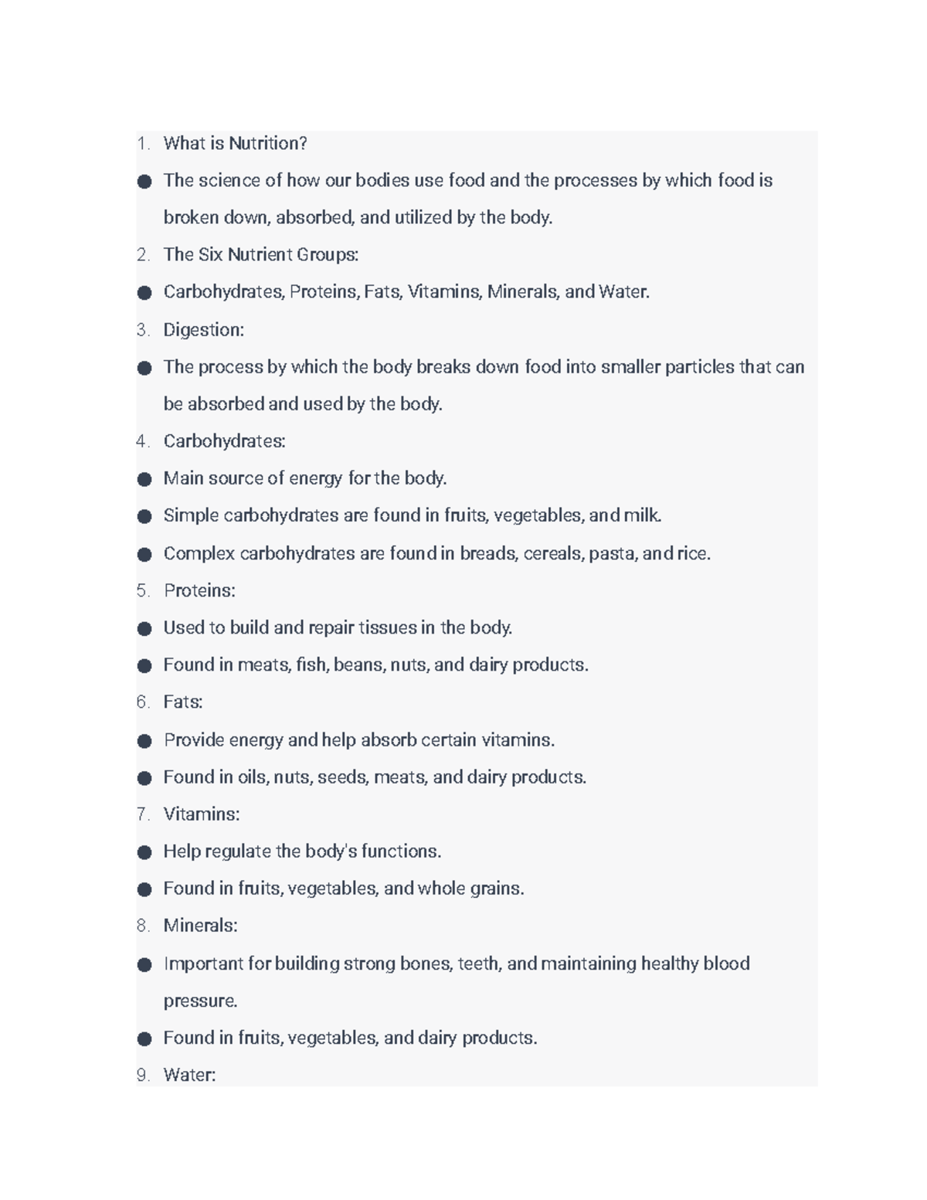Click "Help regulate the body's functions" line
Viewport: 927px width, 1200px height.
coord(302,852)
